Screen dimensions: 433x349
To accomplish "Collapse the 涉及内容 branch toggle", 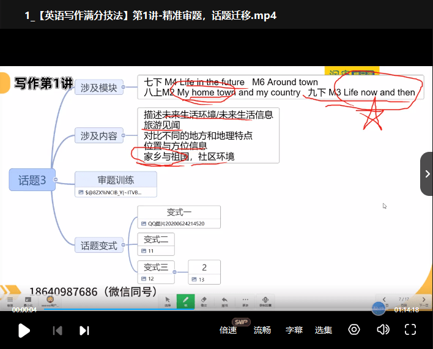I will pyautogui.click(x=124, y=135).
